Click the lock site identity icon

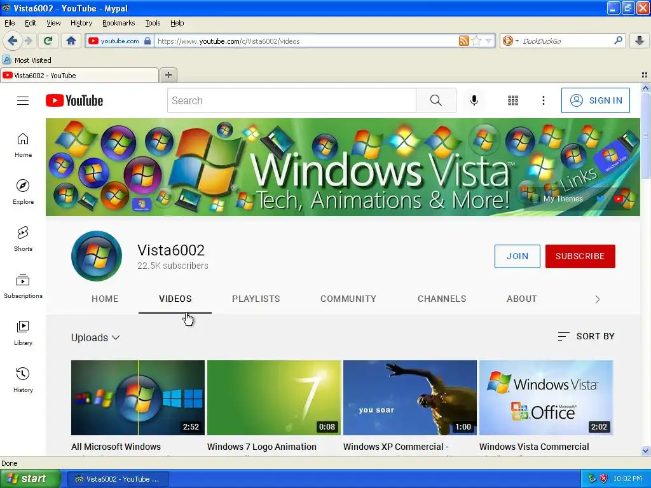click(x=147, y=41)
